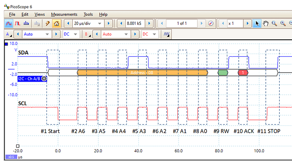This screenshot has height=161, width=292.
Task: Toggle the arrow selection pointer tool
Action: coord(257,23)
